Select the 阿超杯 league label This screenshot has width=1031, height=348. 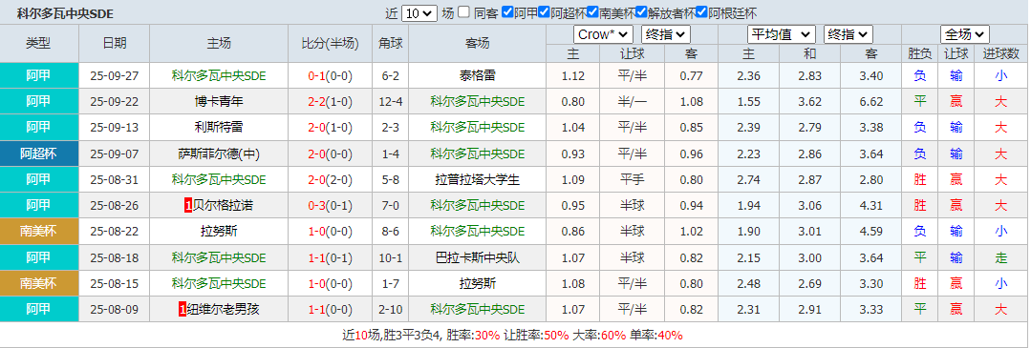tap(39, 154)
